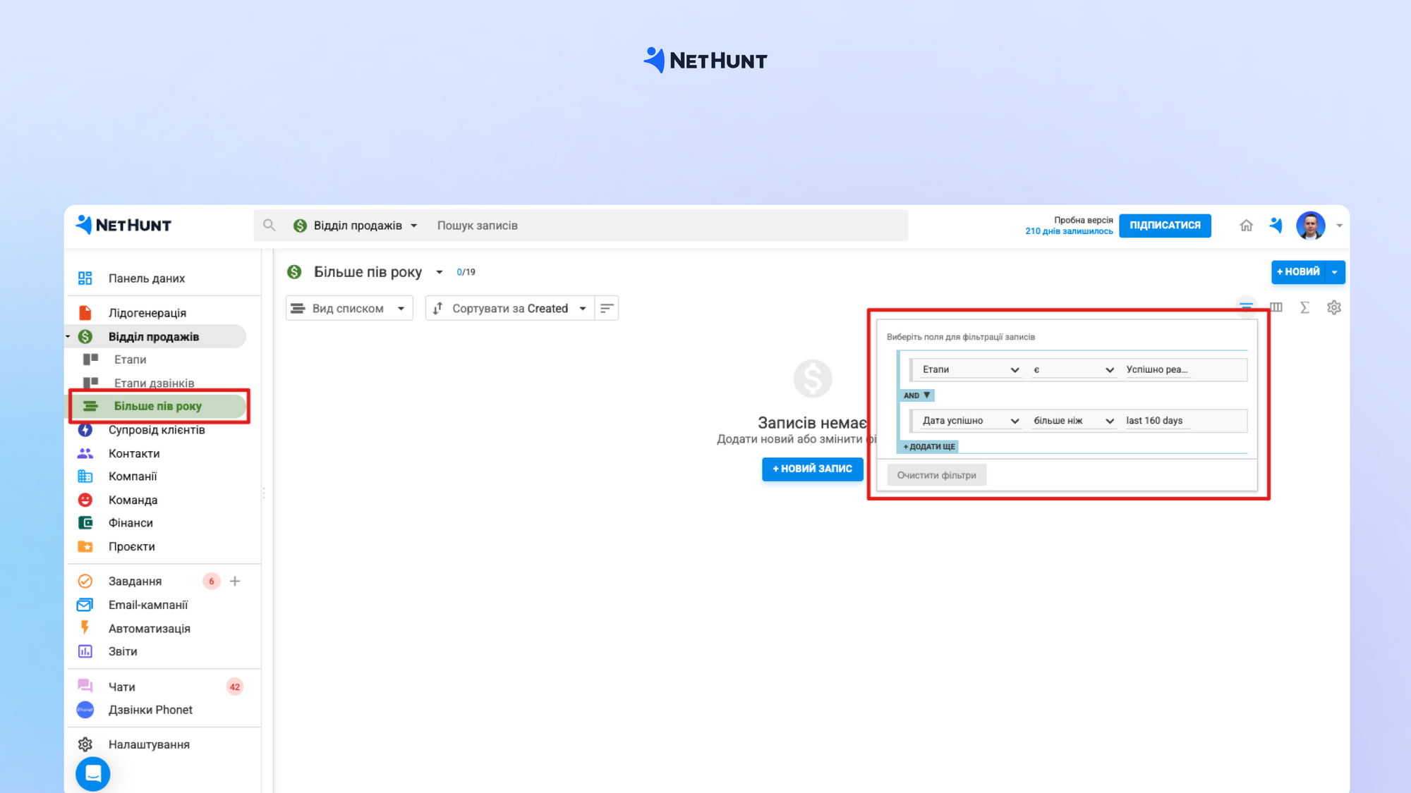Viewport: 1411px width, 793px height.
Task: Click the green dollar view icon in title
Action: (x=294, y=272)
